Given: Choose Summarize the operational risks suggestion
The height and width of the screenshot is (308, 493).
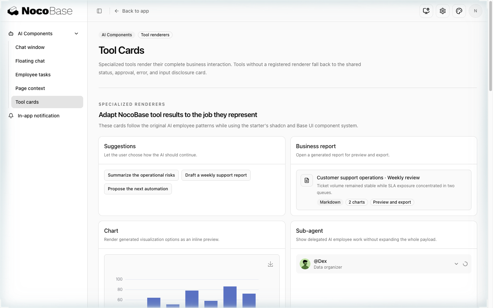Looking at the screenshot, I should click(141, 175).
